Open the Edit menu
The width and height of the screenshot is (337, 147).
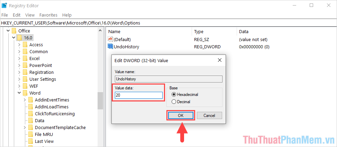(17, 15)
